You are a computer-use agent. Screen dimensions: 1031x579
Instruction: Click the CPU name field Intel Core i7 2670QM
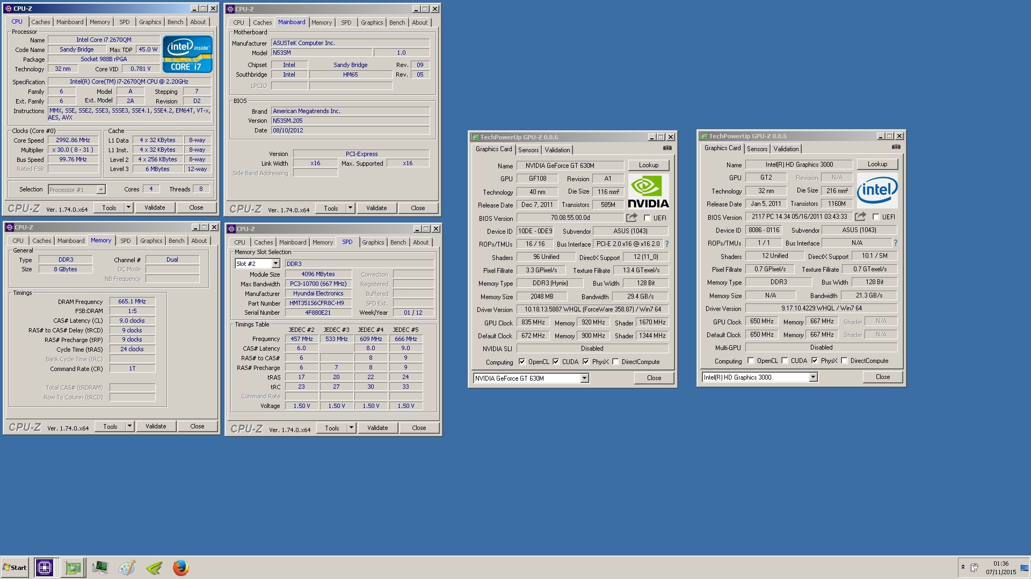pos(104,40)
